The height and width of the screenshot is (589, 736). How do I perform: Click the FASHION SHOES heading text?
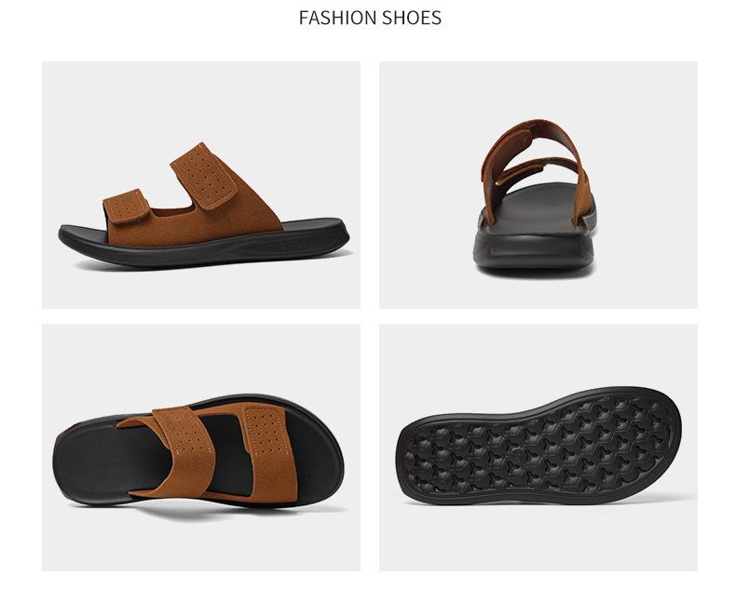[x=370, y=18]
